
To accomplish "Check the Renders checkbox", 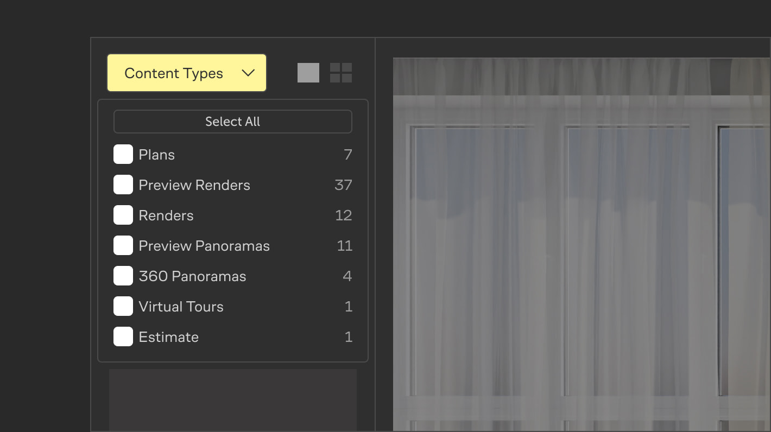I will 123,215.
